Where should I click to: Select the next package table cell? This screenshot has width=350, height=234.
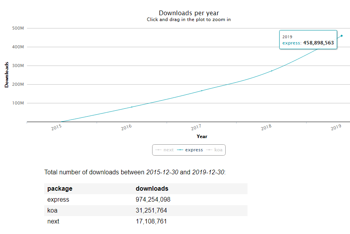tap(54, 222)
